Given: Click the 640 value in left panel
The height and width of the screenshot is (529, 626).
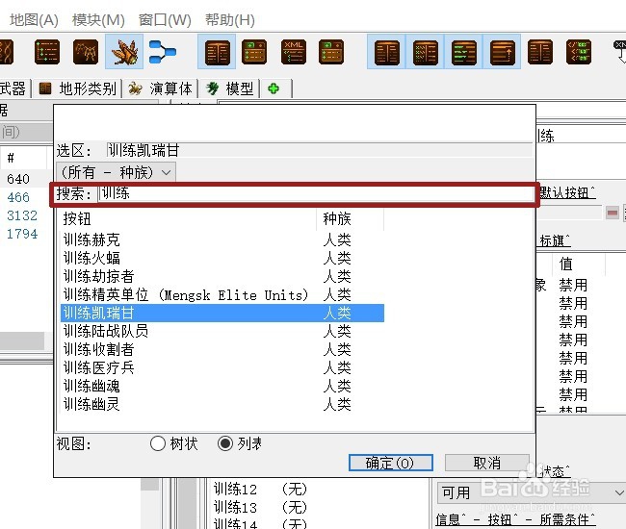Looking at the screenshot, I should tap(18, 179).
